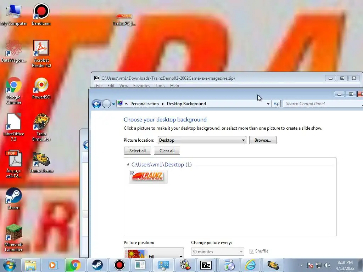Refresh the Control Panel address bar
363x272 pixels.
click(x=276, y=104)
